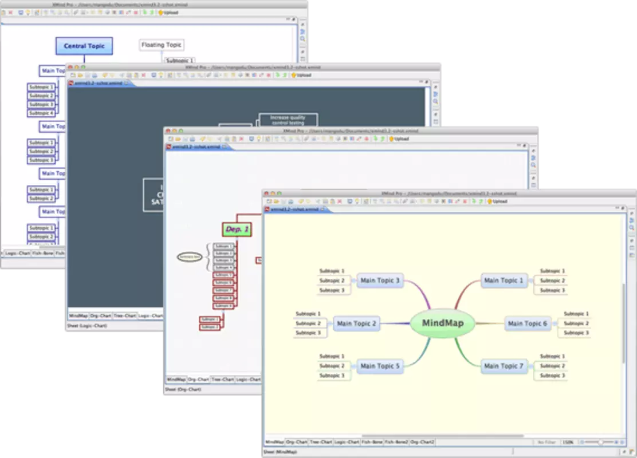The image size is (637, 458).
Task: Open folder icon in Org-Chart window toolbar
Action: (x=178, y=139)
